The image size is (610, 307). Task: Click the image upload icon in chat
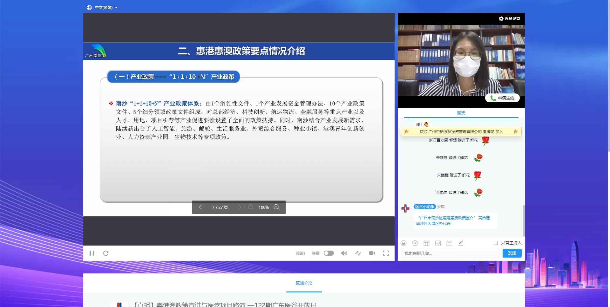tap(438, 243)
